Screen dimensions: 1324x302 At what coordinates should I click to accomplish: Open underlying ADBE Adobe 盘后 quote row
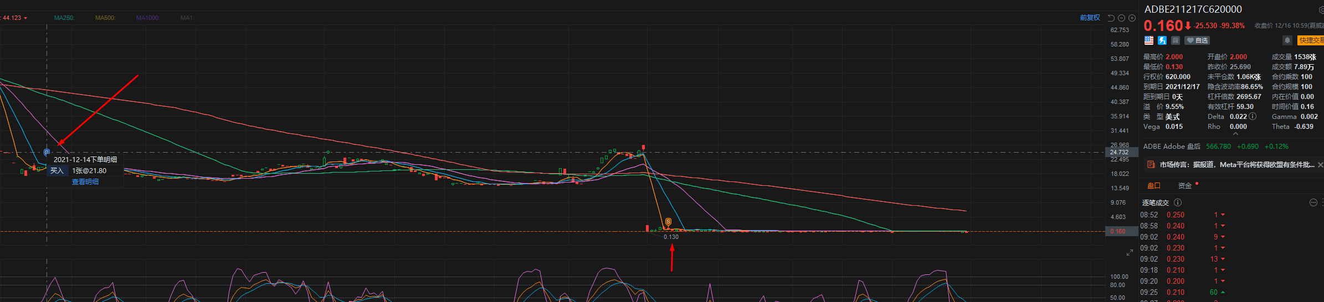coord(1216,147)
